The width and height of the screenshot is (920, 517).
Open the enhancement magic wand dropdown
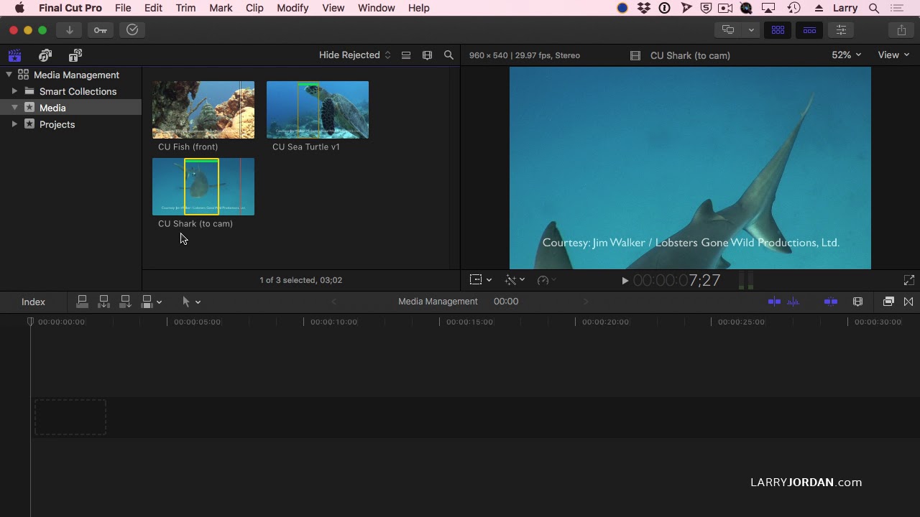(x=515, y=280)
